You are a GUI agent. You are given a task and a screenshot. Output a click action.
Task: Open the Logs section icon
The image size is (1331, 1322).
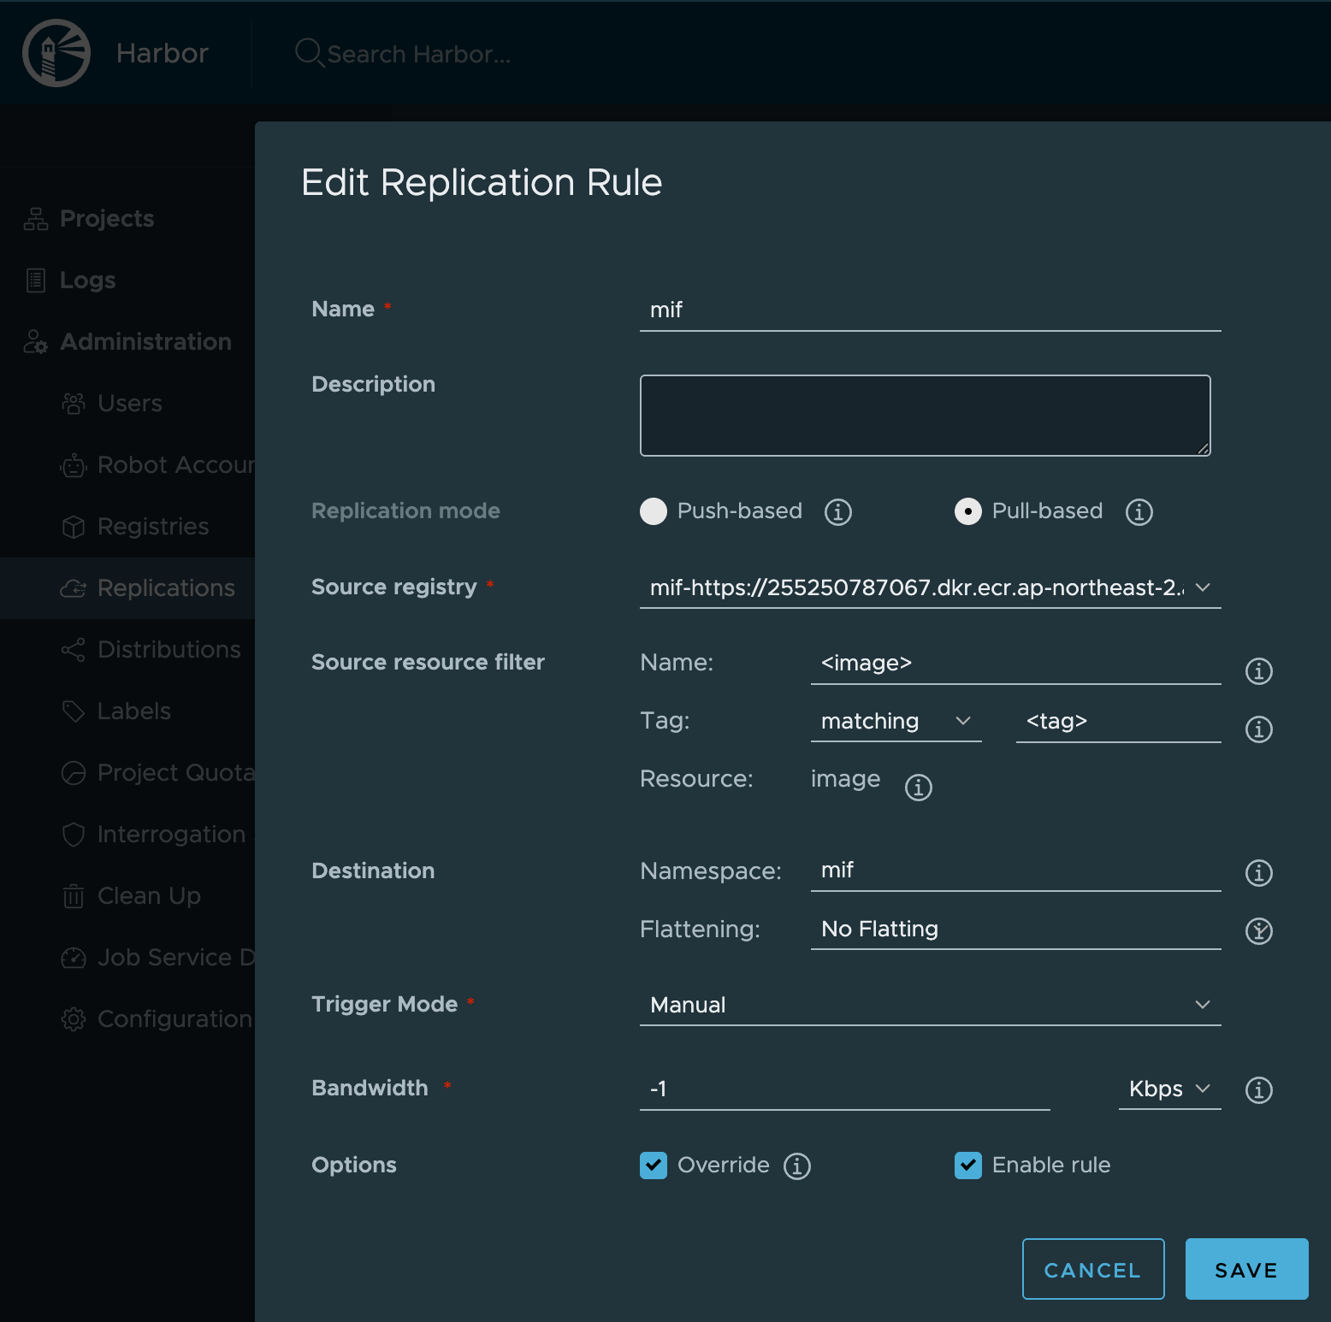click(34, 280)
